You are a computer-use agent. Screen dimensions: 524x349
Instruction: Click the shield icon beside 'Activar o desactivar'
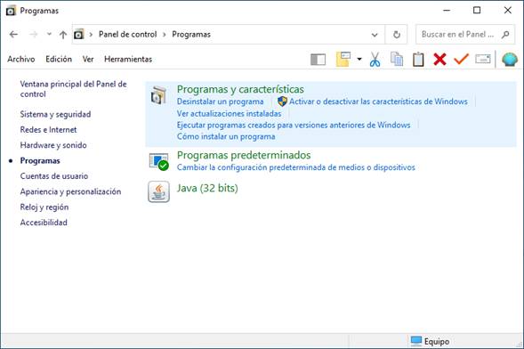282,101
